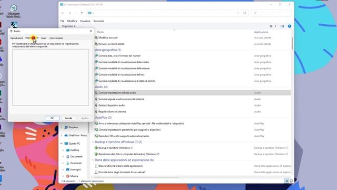
Task: Open Explorer help icon
Action: 290,26
